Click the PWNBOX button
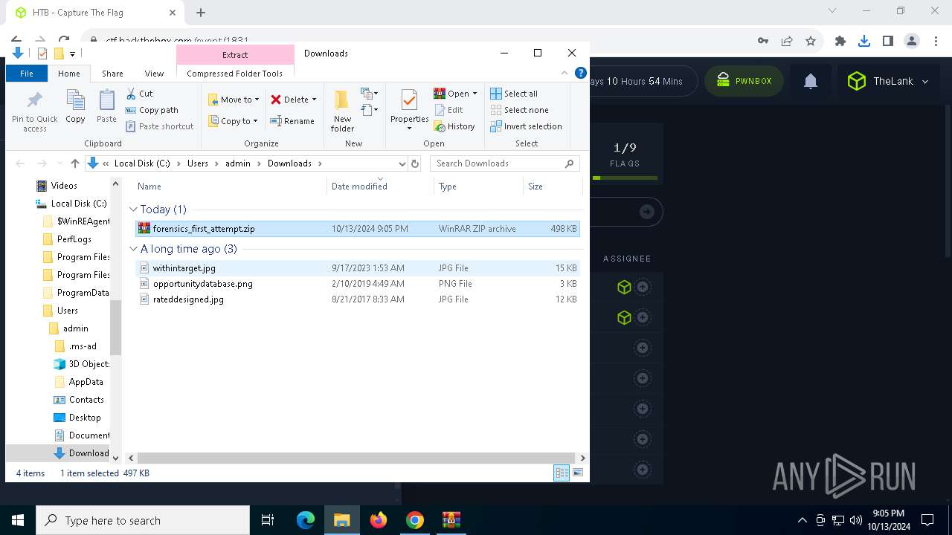952x535 pixels. (x=744, y=81)
